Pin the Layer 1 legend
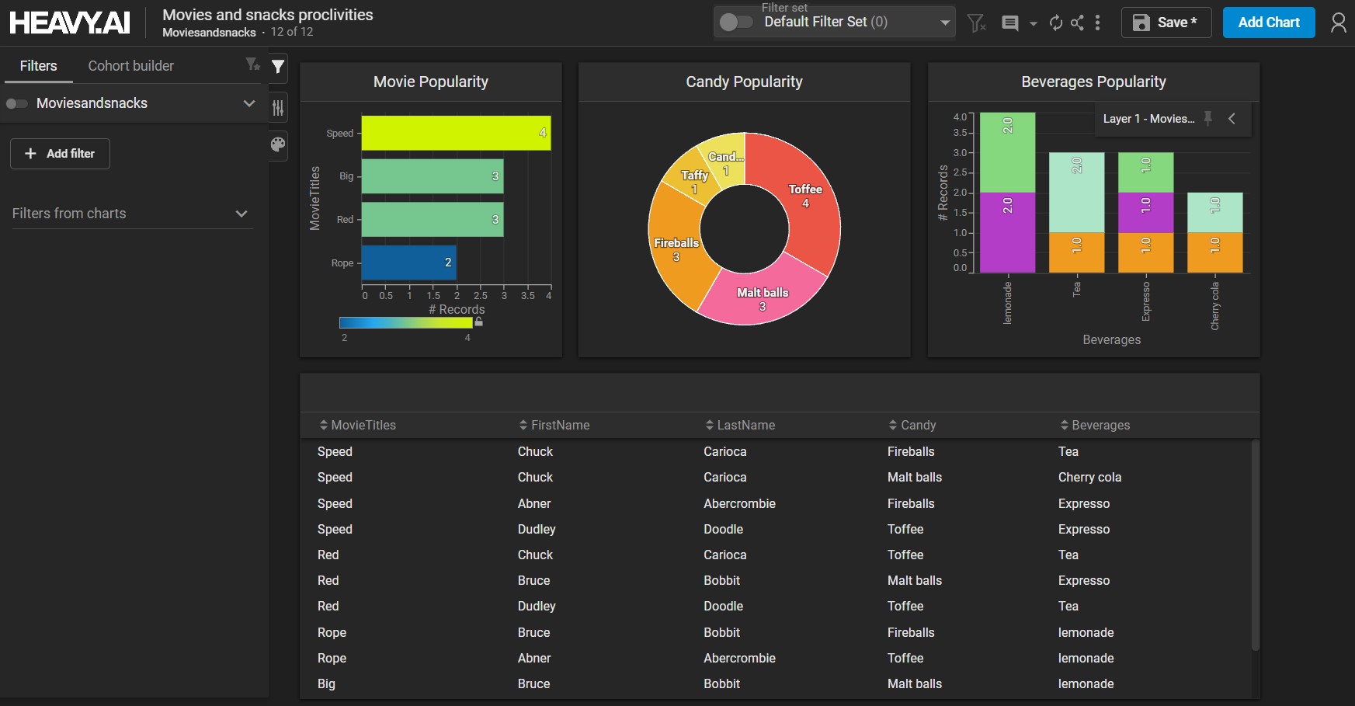 1208,118
